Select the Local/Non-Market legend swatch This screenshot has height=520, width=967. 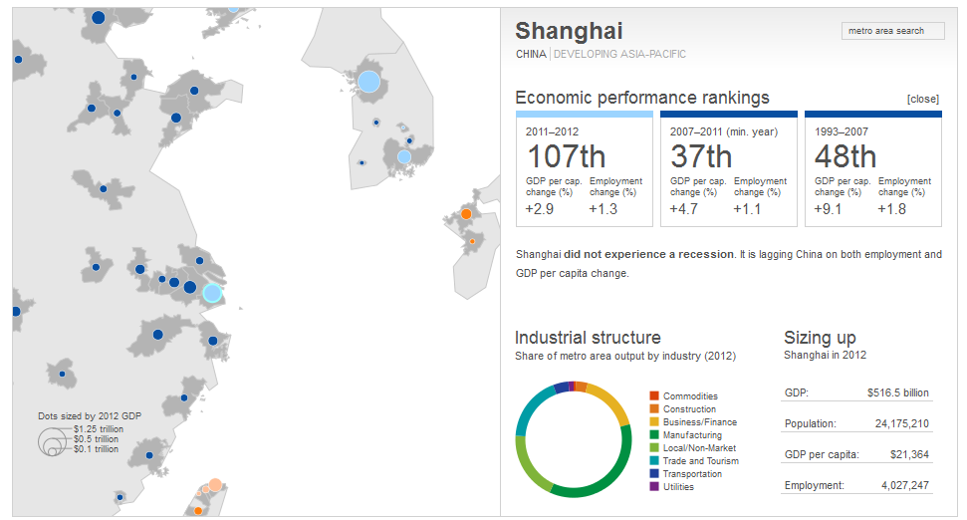pos(653,448)
